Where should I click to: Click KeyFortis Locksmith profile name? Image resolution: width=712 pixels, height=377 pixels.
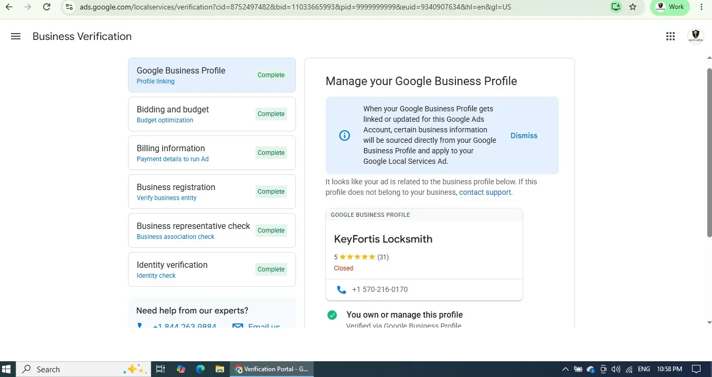(383, 239)
